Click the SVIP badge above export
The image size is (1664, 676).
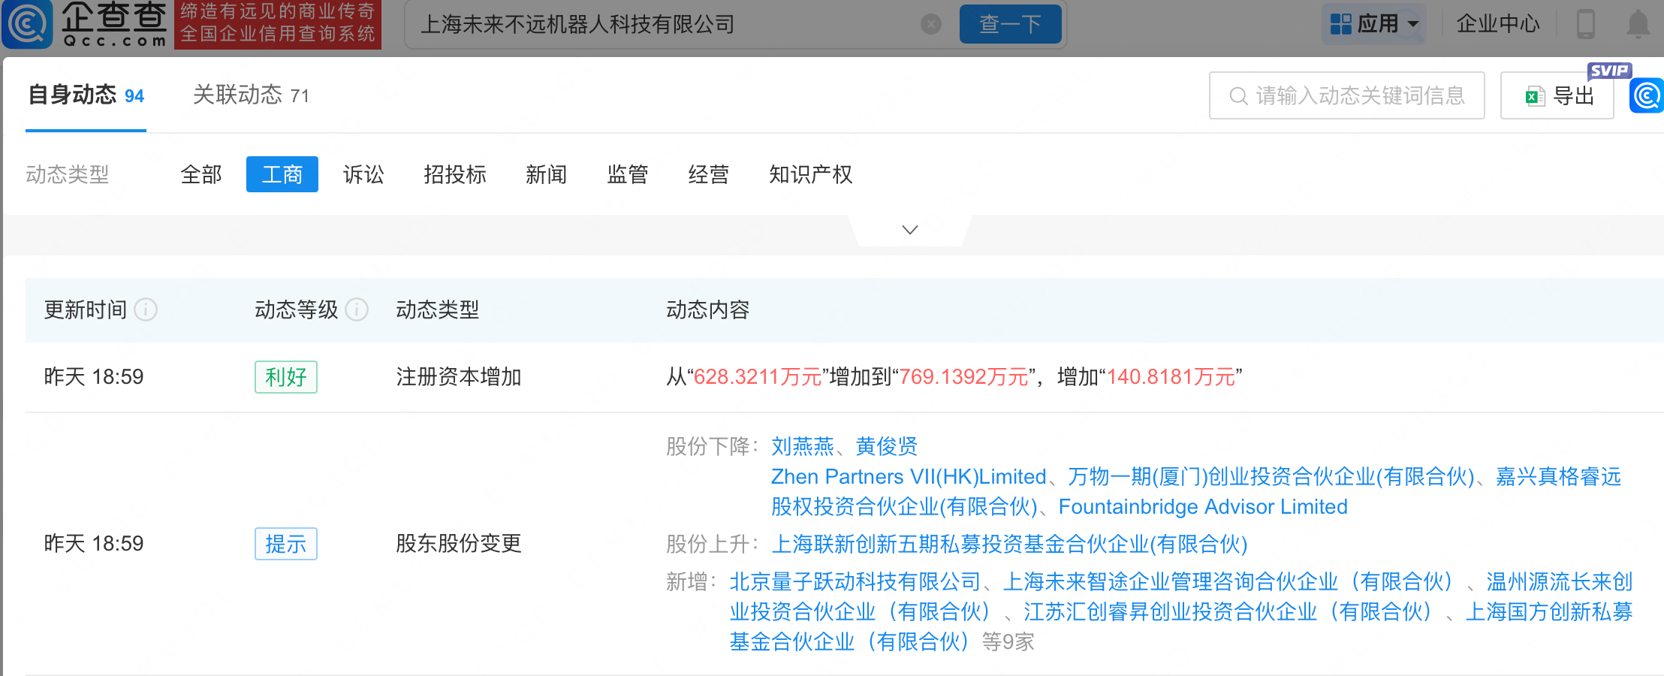click(x=1609, y=71)
